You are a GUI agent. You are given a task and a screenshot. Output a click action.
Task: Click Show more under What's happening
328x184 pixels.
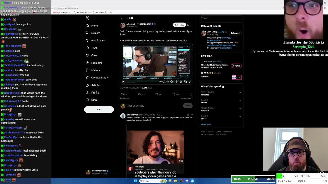click(x=206, y=125)
